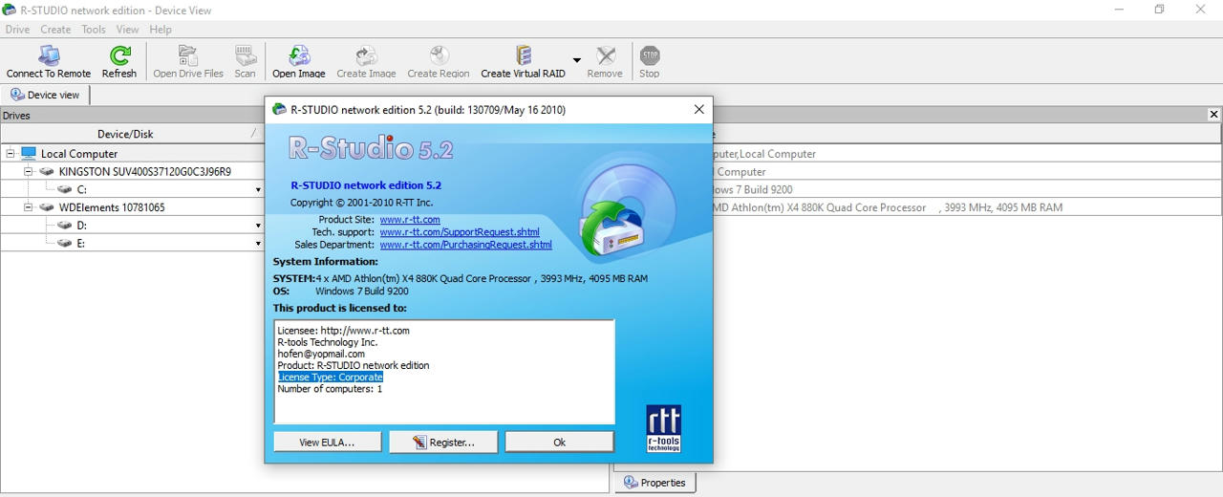Click the Device/Disk column header

click(125, 134)
